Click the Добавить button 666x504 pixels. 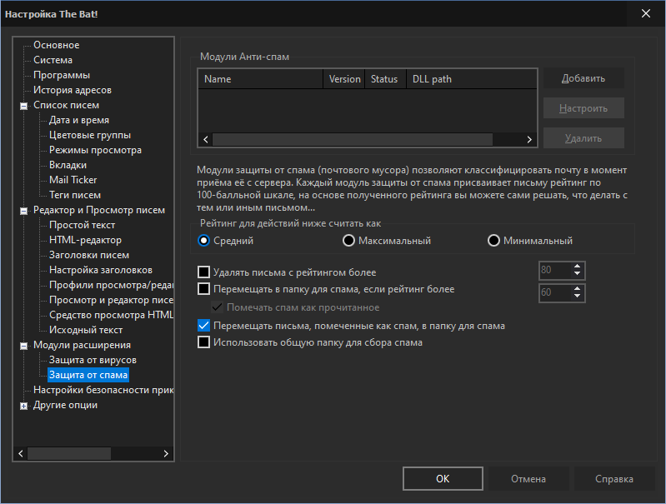pyautogui.click(x=583, y=78)
